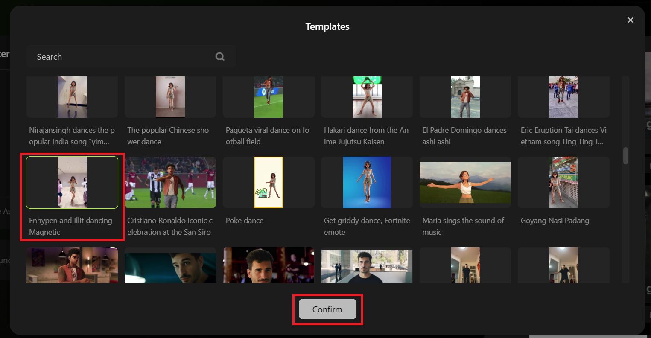Select Paqueta viral dance on football field

tap(269, 97)
